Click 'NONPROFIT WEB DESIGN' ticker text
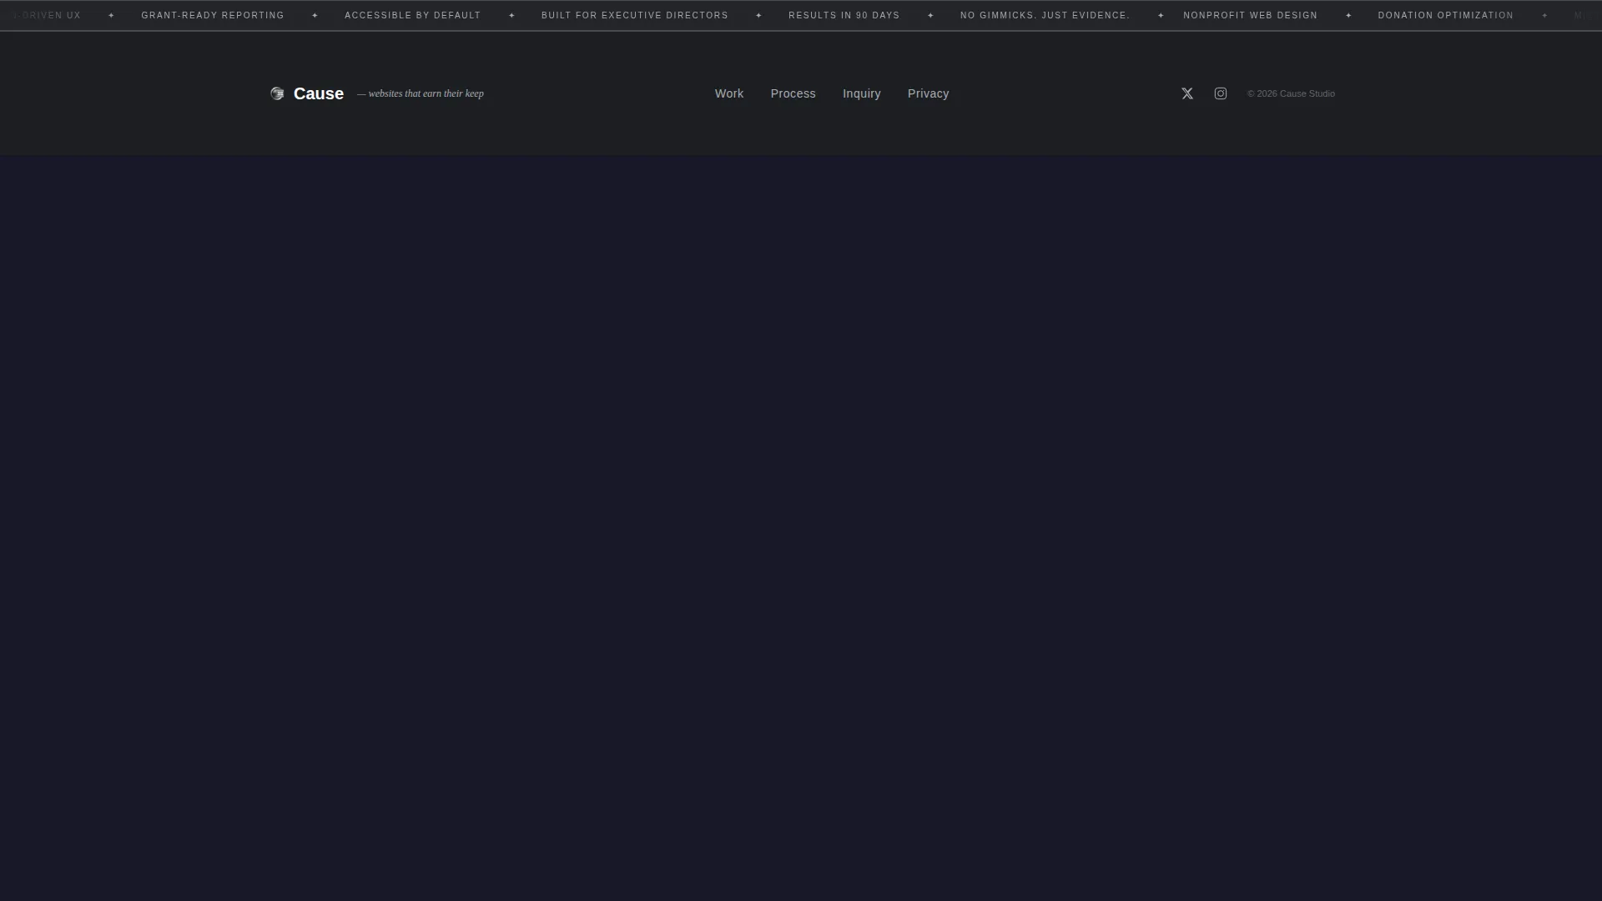Viewport: 1602px width, 901px height. (x=1251, y=15)
